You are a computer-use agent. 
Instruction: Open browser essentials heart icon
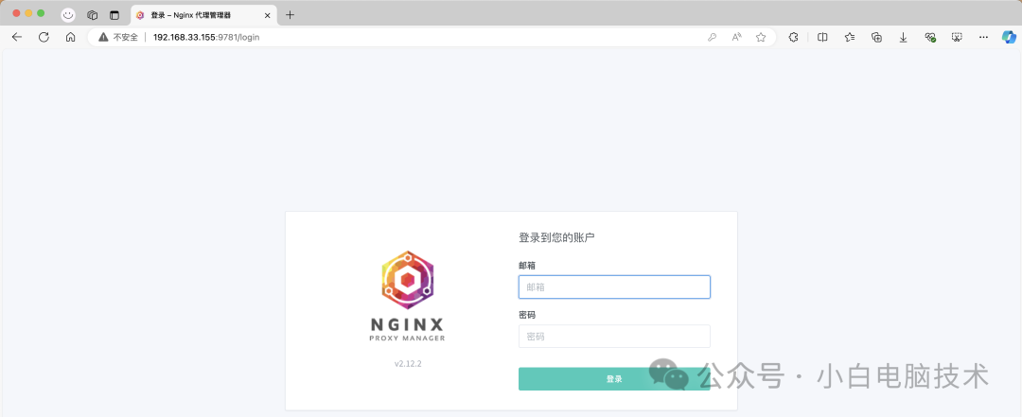pyautogui.click(x=930, y=37)
